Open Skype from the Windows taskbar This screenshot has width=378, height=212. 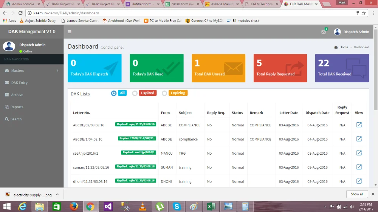177,206
